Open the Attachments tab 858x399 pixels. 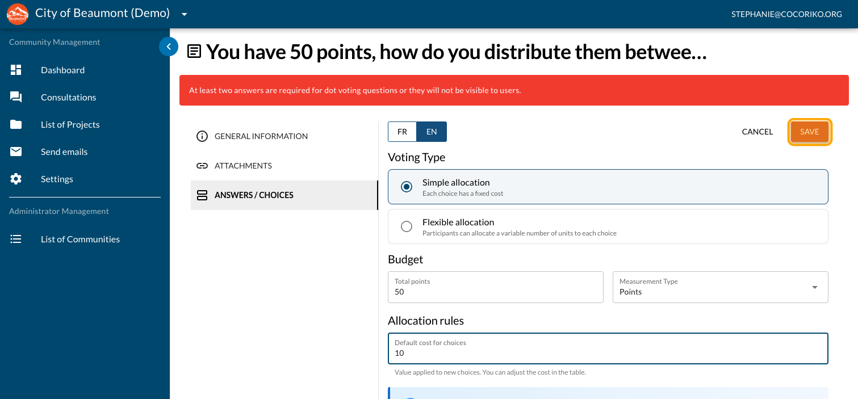[x=243, y=166]
